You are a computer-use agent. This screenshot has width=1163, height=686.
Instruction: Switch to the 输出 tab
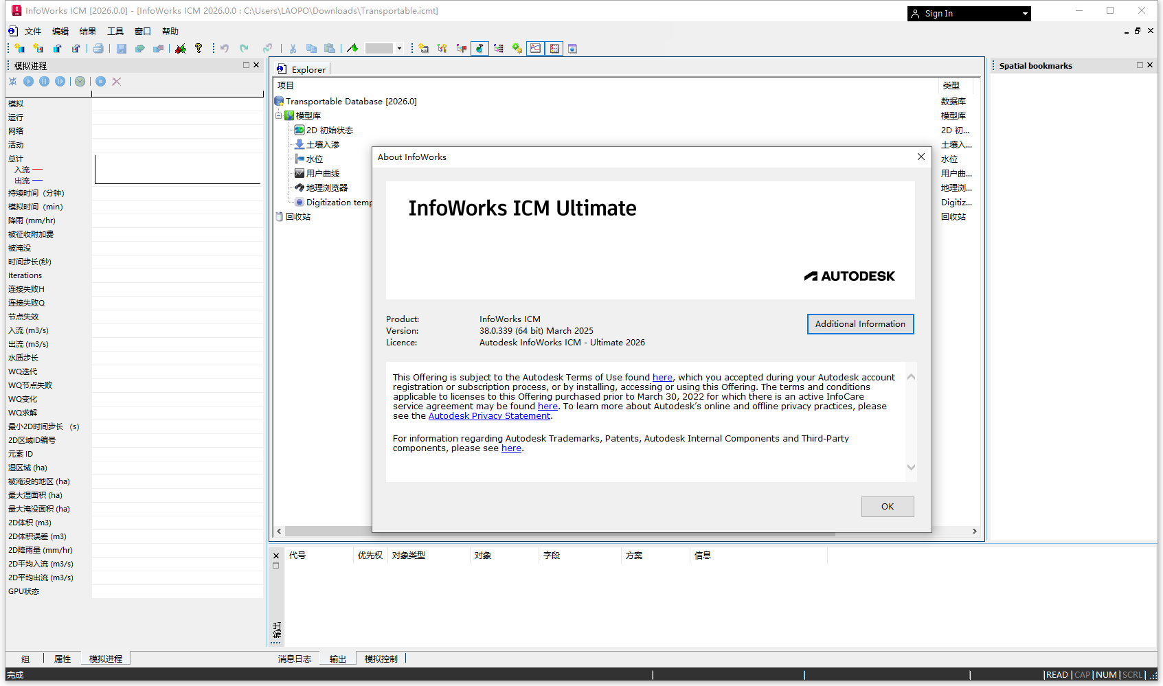point(338,659)
